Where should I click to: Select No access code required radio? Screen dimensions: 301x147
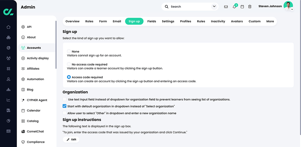(69, 64)
